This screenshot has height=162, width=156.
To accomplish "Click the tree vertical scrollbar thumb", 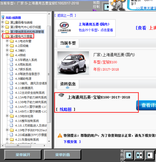I will point(49,74).
